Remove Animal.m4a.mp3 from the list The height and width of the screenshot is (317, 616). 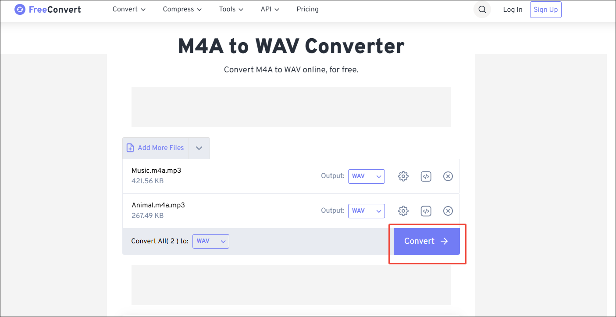448,211
